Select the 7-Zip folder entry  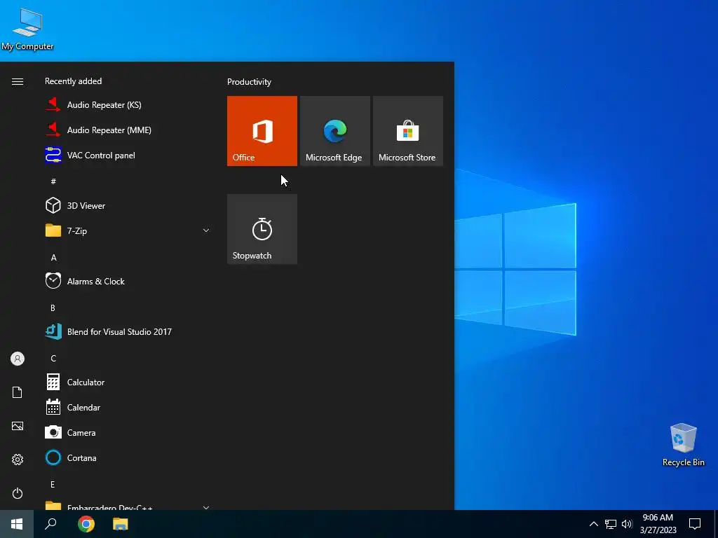pyautogui.click(x=128, y=230)
